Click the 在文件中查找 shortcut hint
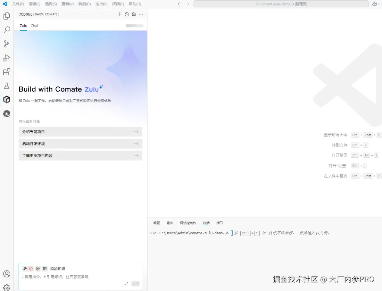The width and height of the screenshot is (382, 291). coord(336,176)
